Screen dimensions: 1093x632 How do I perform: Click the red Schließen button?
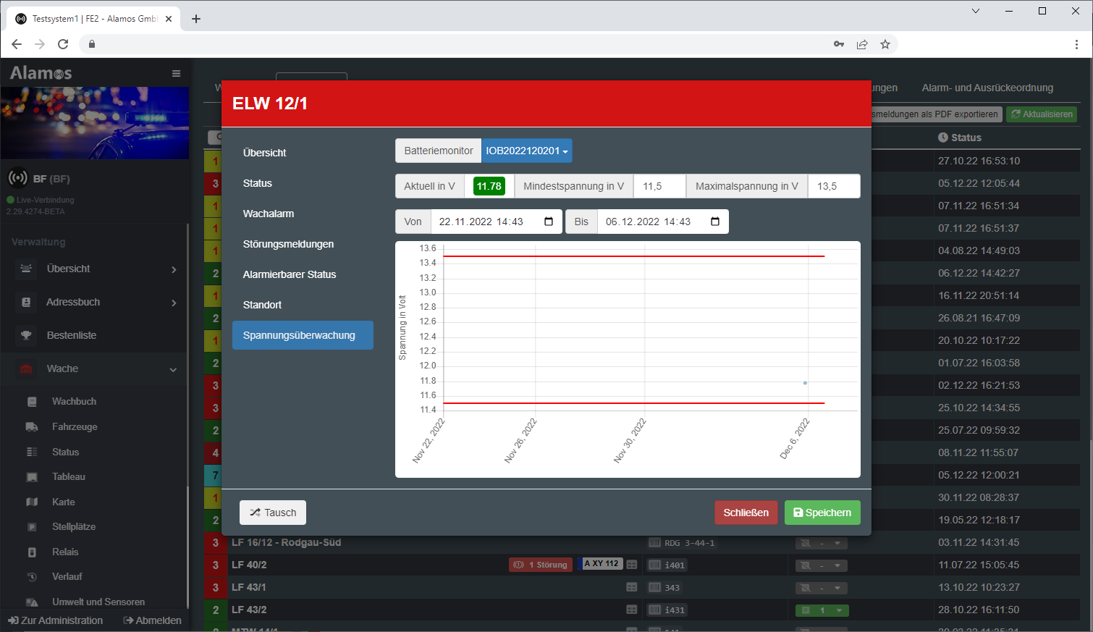746,513
